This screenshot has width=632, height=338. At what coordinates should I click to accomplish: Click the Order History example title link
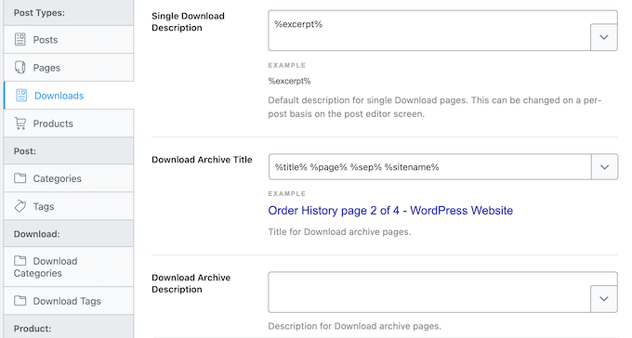[x=390, y=211]
